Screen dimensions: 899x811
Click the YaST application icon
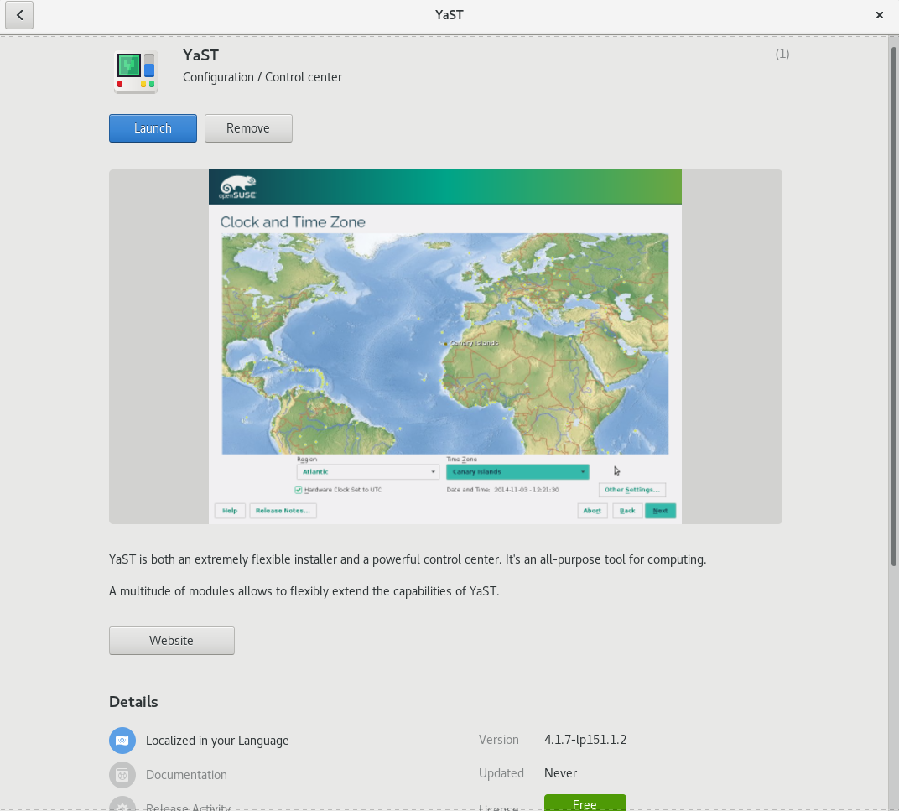pyautogui.click(x=136, y=71)
